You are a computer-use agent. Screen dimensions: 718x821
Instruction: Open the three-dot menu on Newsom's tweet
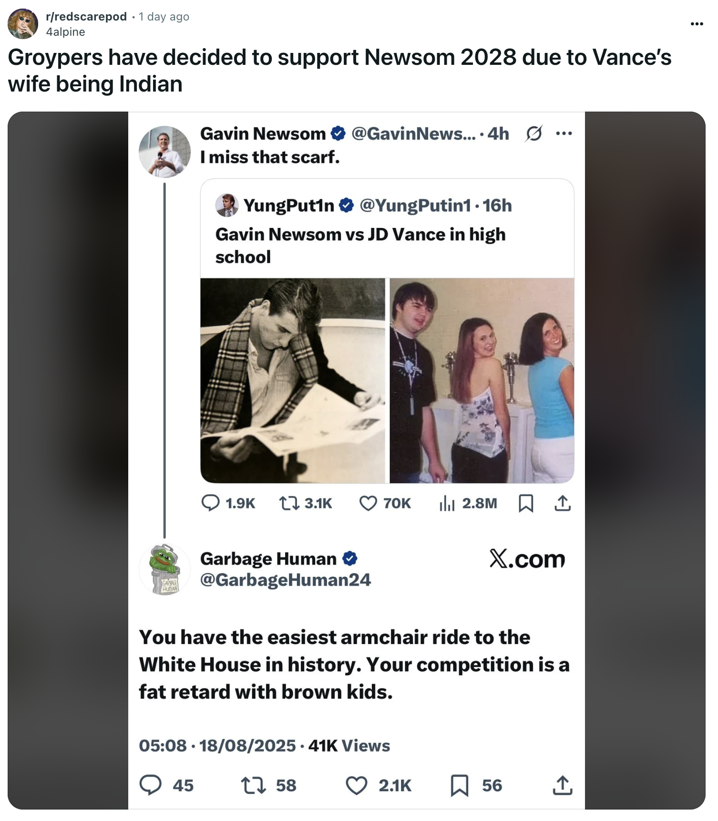(564, 134)
